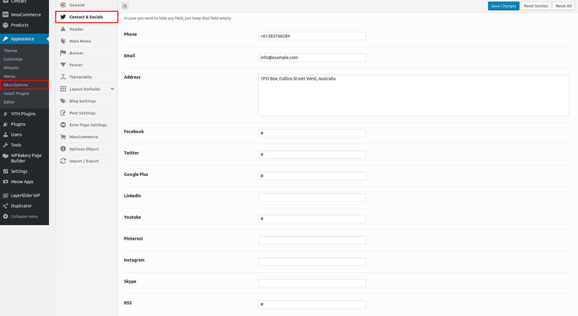Open the Footer options section

87,65
